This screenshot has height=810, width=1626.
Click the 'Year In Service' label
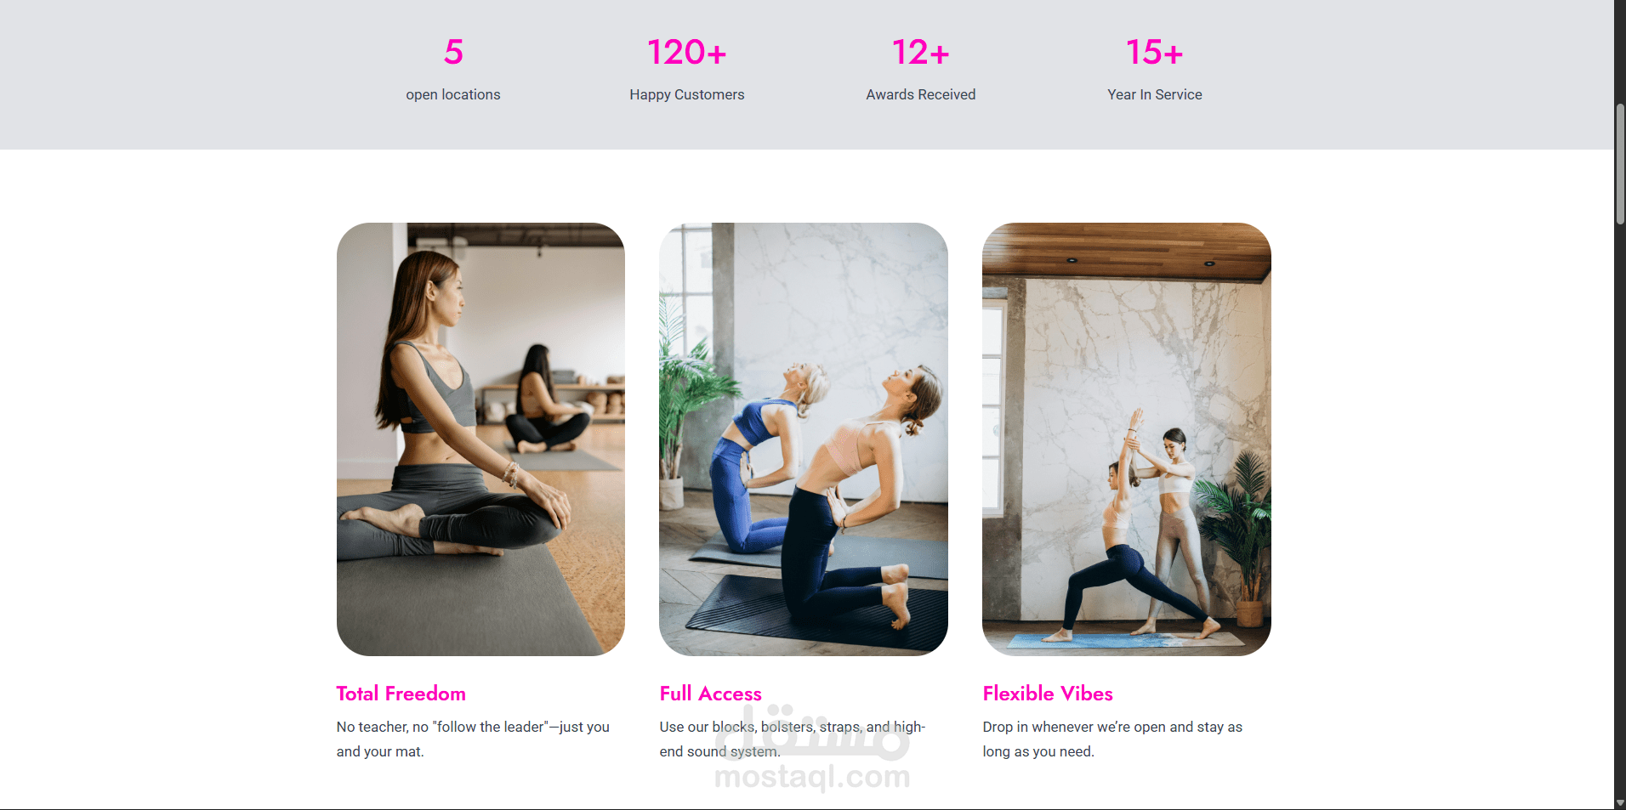(x=1155, y=94)
